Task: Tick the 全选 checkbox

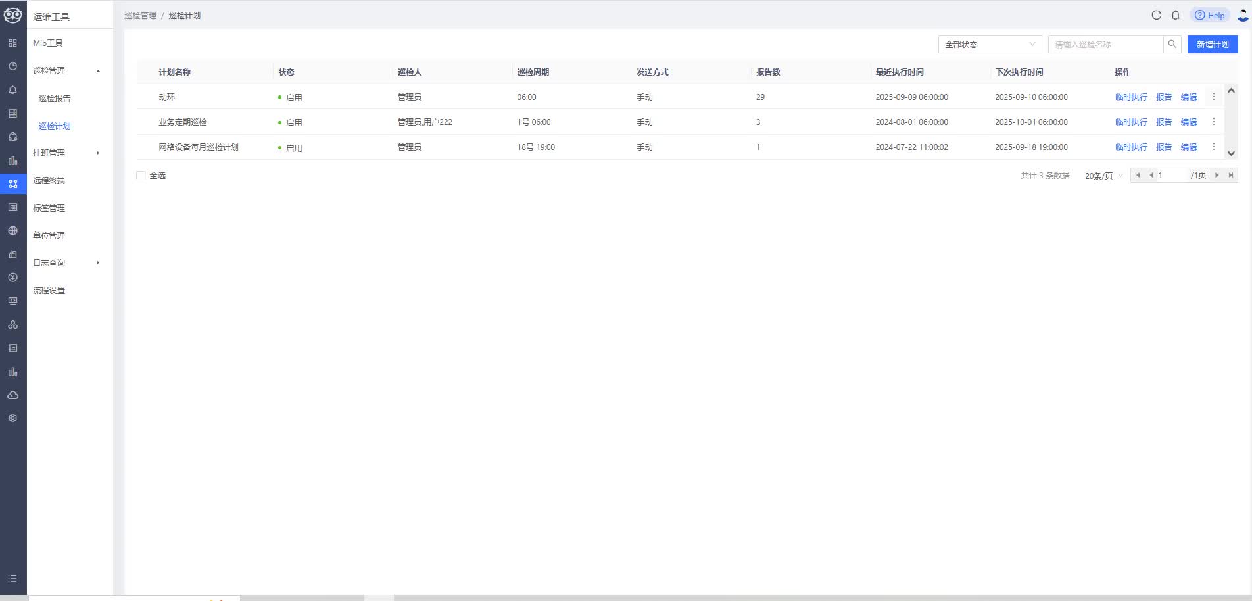Action: tap(141, 176)
